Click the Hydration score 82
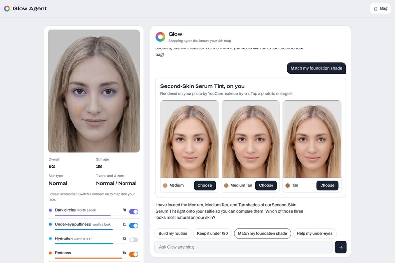 [x=124, y=239]
